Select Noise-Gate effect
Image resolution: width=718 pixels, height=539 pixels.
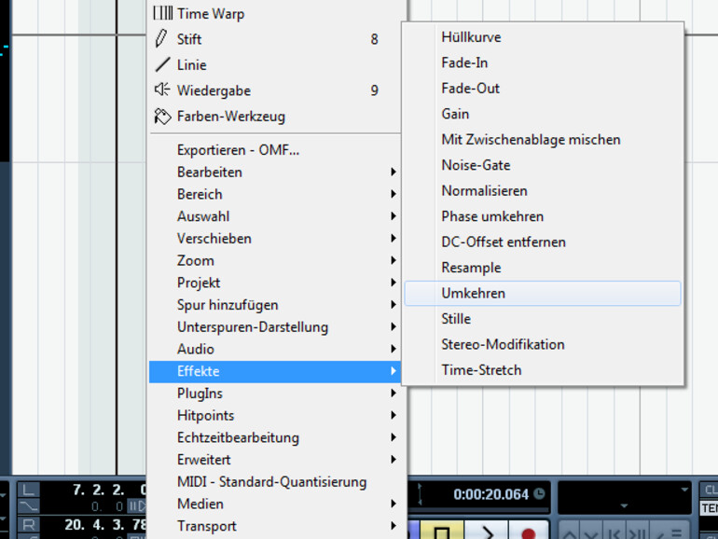pos(543,165)
